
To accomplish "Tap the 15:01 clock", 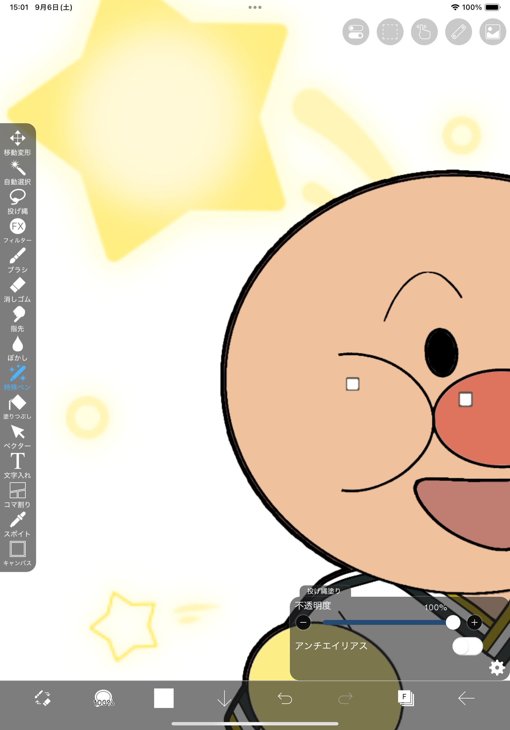I will pyautogui.click(x=19, y=7).
